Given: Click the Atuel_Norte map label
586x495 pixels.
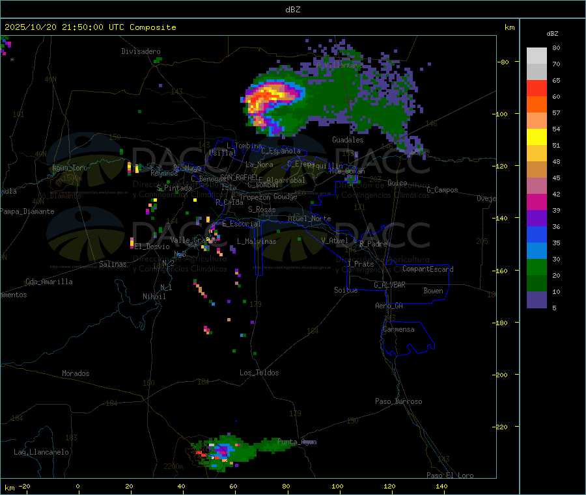Looking at the screenshot, I should [309, 219].
